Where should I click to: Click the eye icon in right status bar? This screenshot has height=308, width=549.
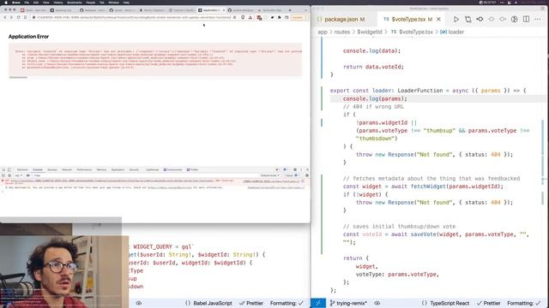[377, 303]
